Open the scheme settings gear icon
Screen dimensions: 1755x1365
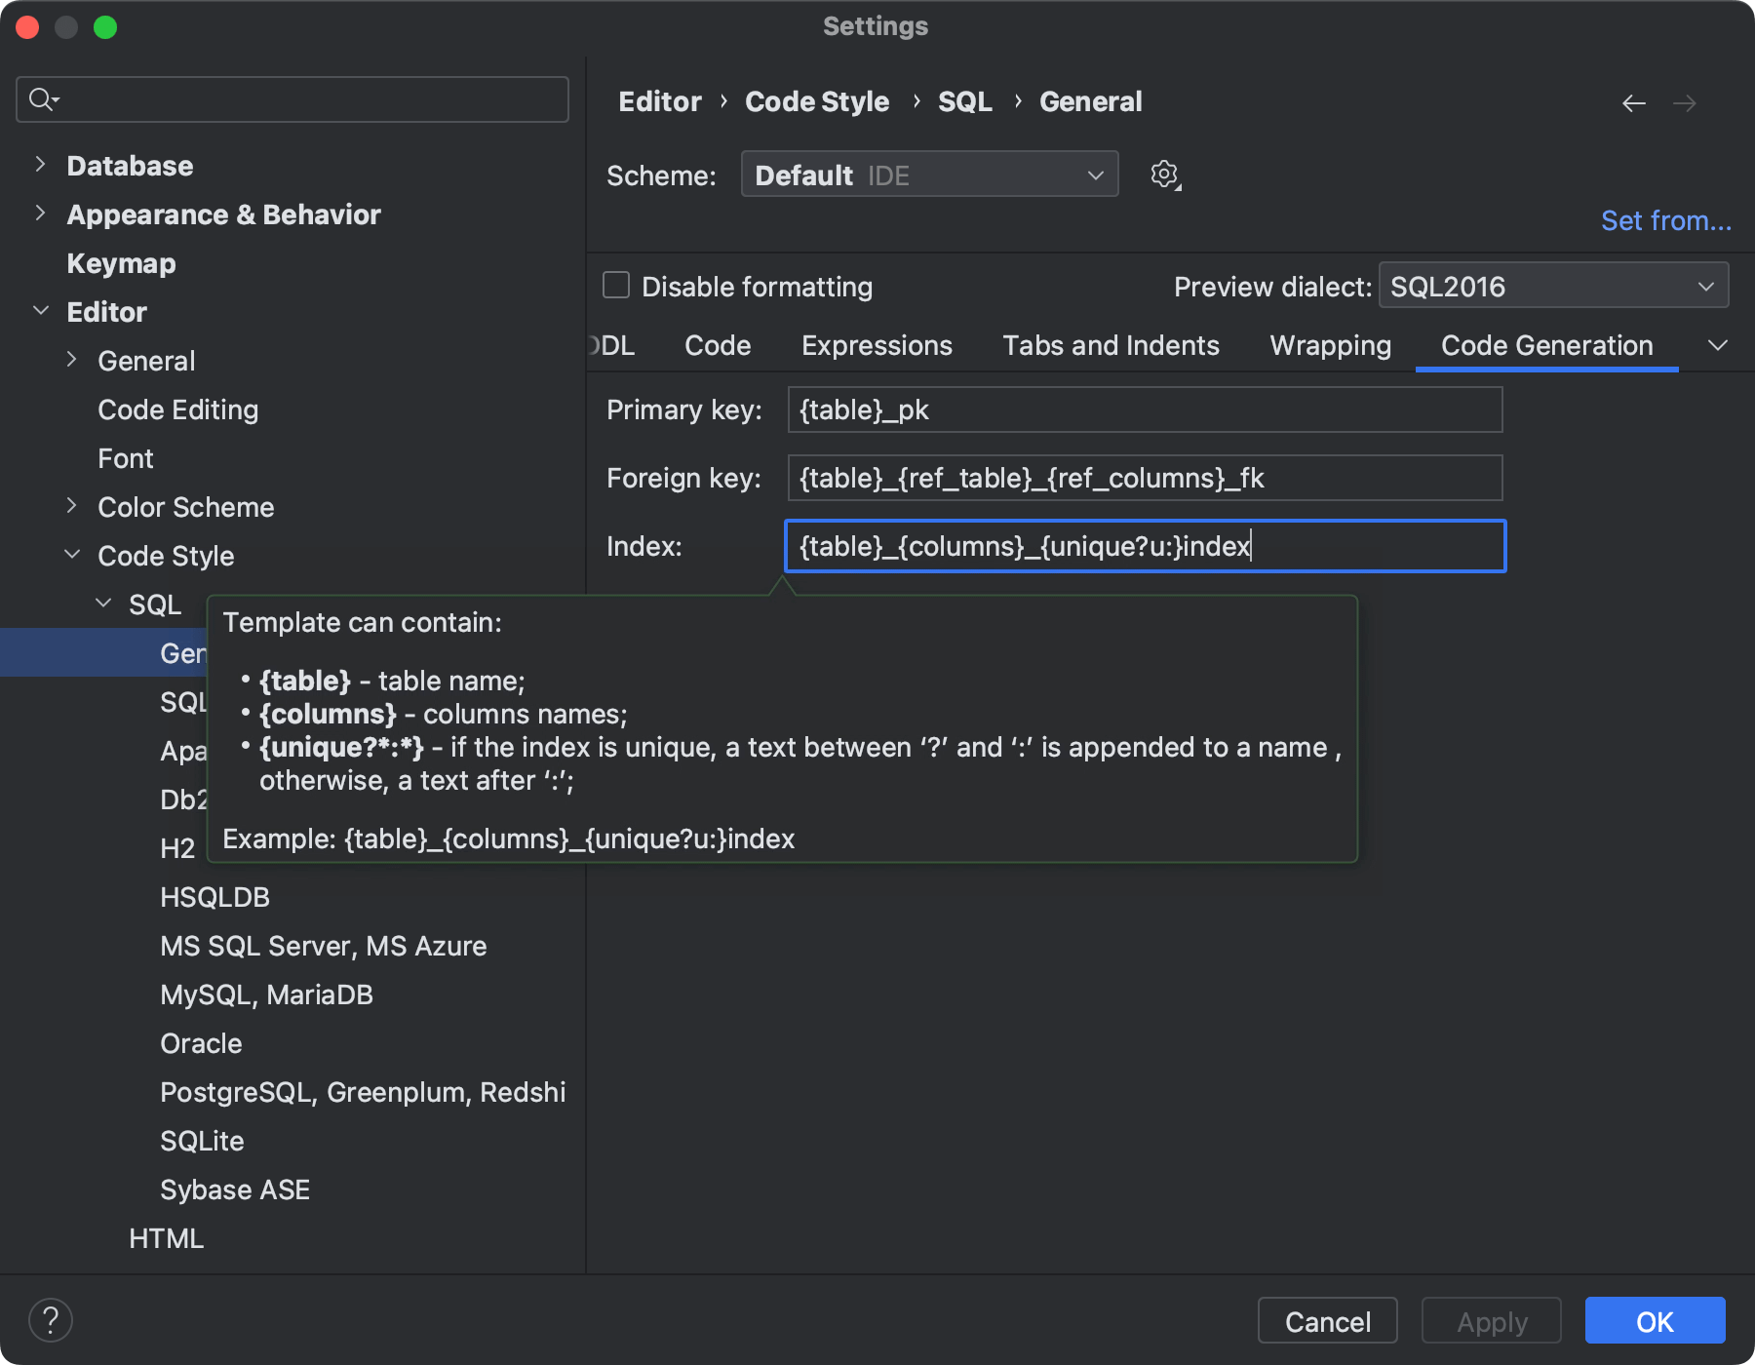pos(1163,175)
